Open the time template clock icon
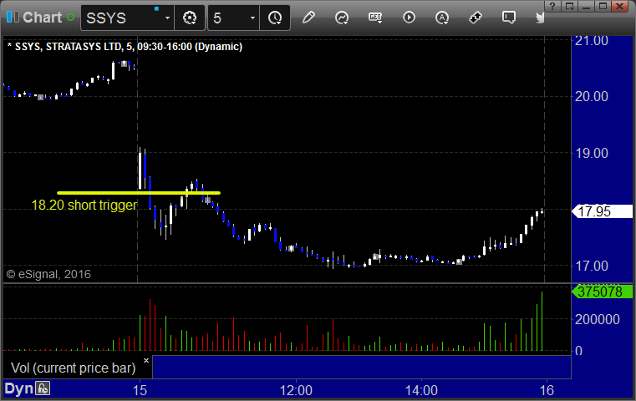 [275, 18]
